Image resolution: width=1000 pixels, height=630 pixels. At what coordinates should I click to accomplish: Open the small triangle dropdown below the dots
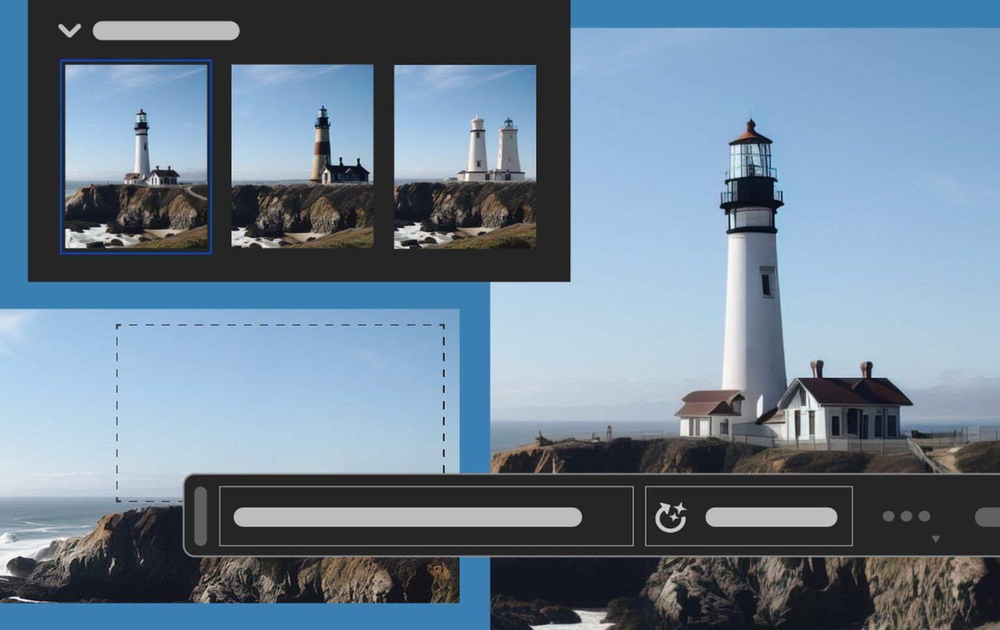click(936, 537)
